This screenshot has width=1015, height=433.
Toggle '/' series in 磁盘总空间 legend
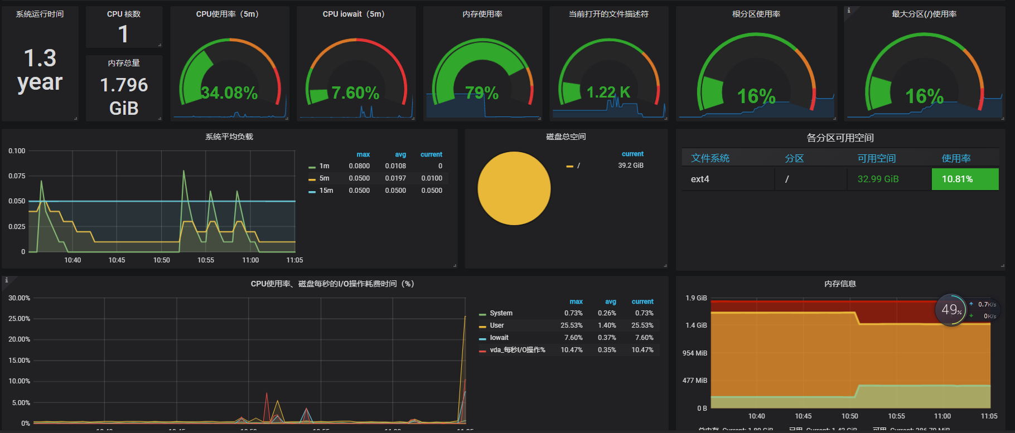coord(578,166)
